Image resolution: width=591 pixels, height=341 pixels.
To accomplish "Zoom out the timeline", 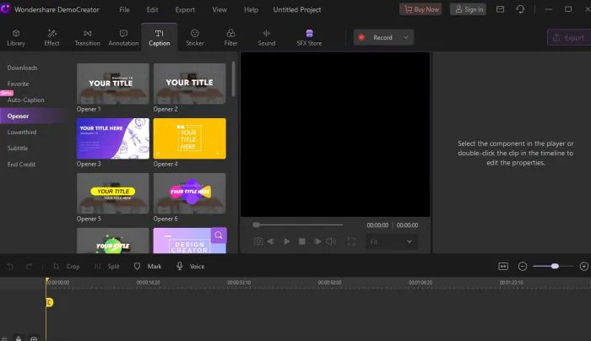I will (x=523, y=267).
